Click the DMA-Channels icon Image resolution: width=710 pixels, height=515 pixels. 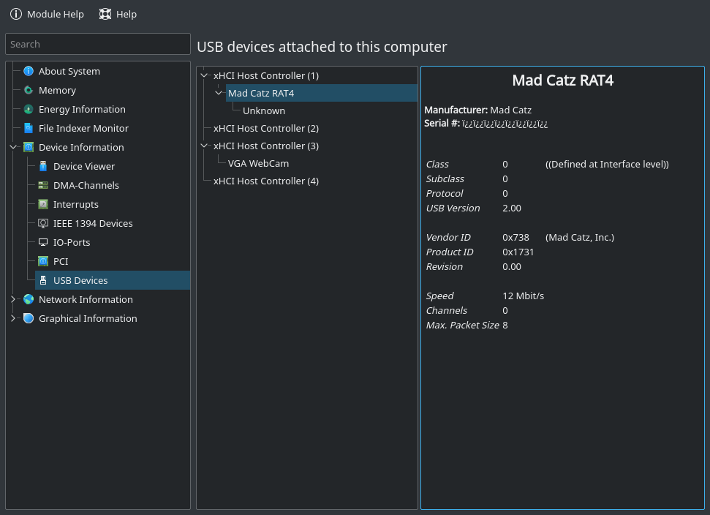coord(43,185)
